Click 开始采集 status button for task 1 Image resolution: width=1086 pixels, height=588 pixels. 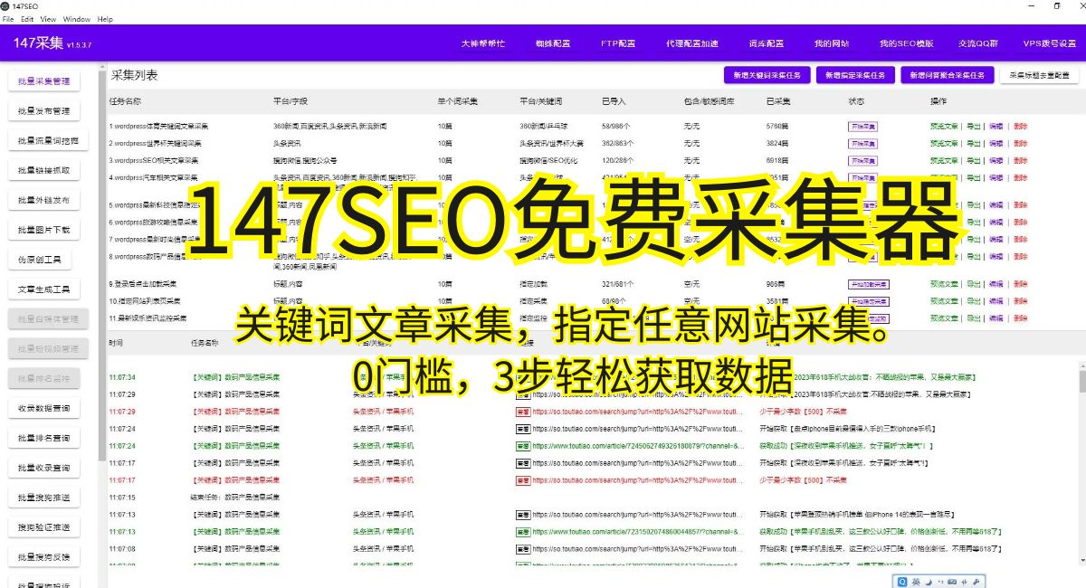[863, 128]
